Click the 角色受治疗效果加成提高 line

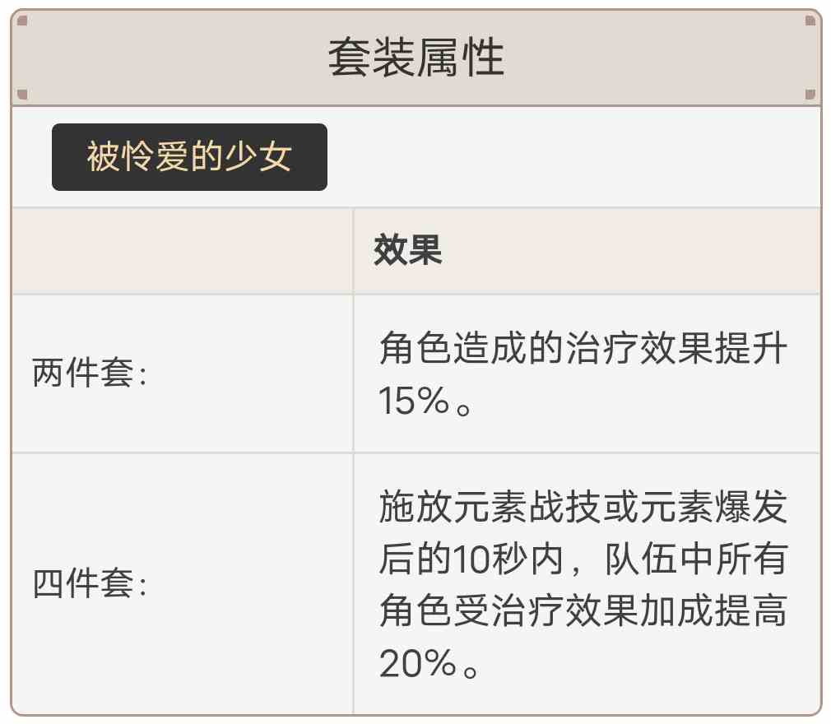pos(583,611)
